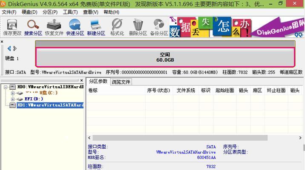This screenshot has height=170, width=305.
Task: Go to previous disk with left arrow
Action: [x=9, y=48]
